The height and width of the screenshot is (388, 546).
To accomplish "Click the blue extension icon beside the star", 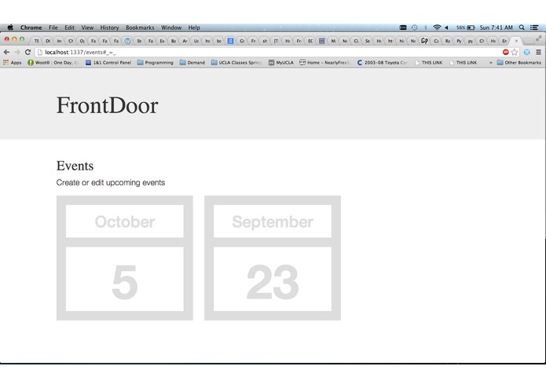I will tap(527, 52).
